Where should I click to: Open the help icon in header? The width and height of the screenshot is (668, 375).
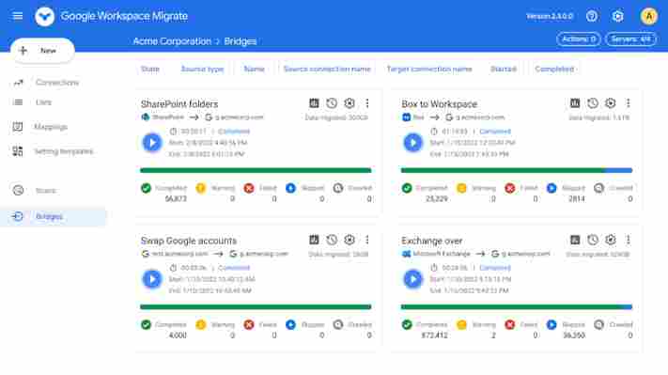point(591,16)
